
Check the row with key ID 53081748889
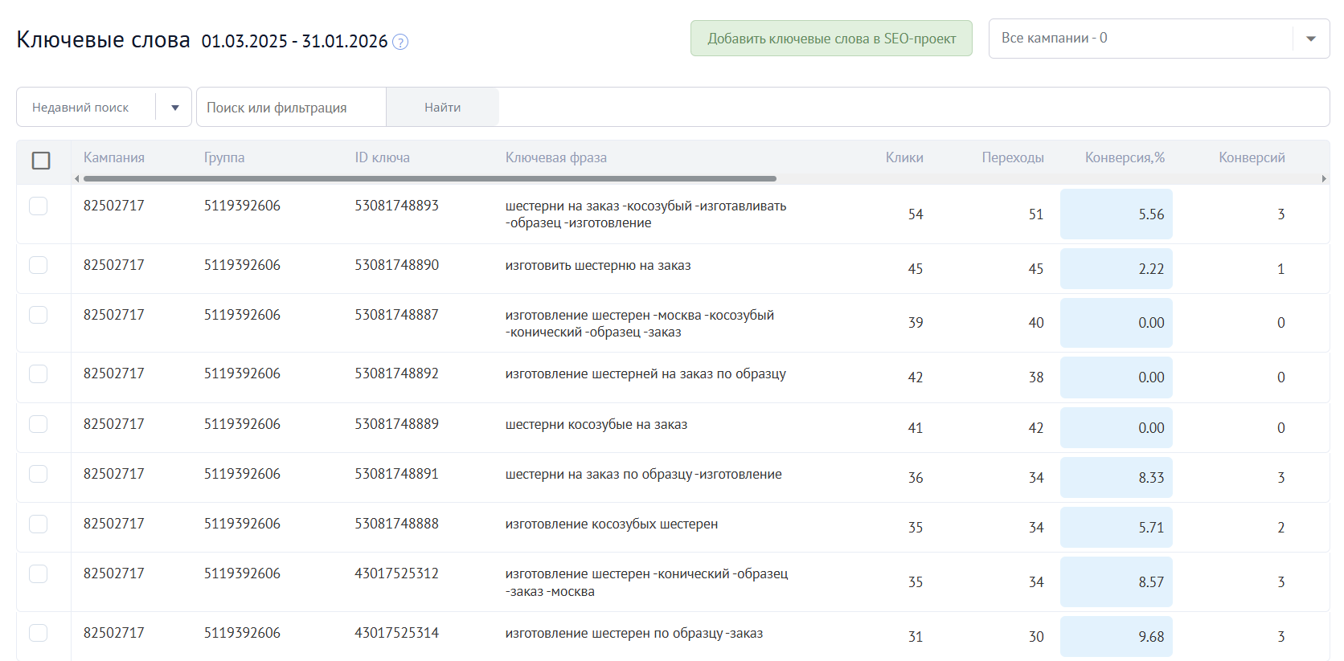click(x=38, y=424)
